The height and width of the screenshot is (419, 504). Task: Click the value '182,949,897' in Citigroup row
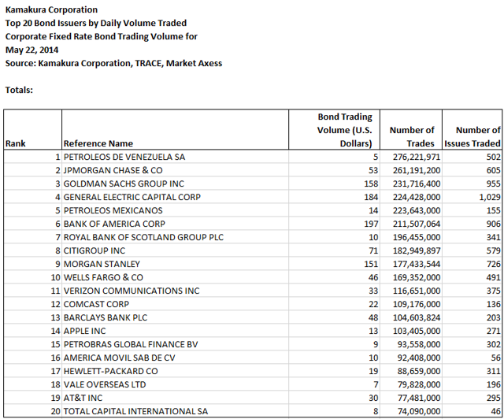417,250
